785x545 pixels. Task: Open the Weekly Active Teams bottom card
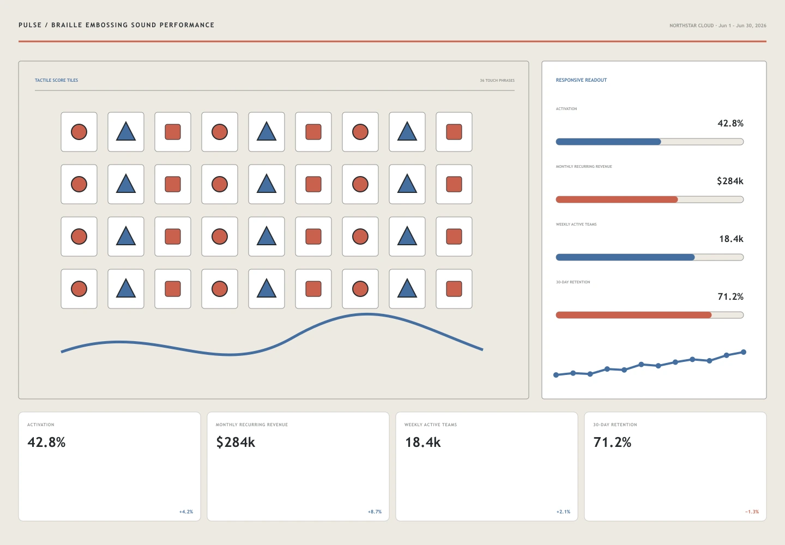point(487,467)
